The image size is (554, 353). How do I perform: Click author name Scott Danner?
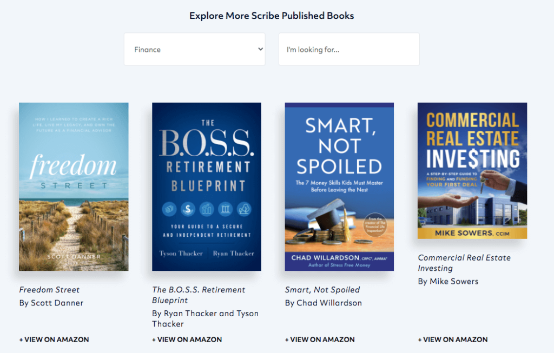tap(51, 303)
